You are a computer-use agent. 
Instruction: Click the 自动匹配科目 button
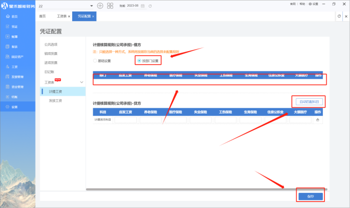pyautogui.click(x=308, y=102)
